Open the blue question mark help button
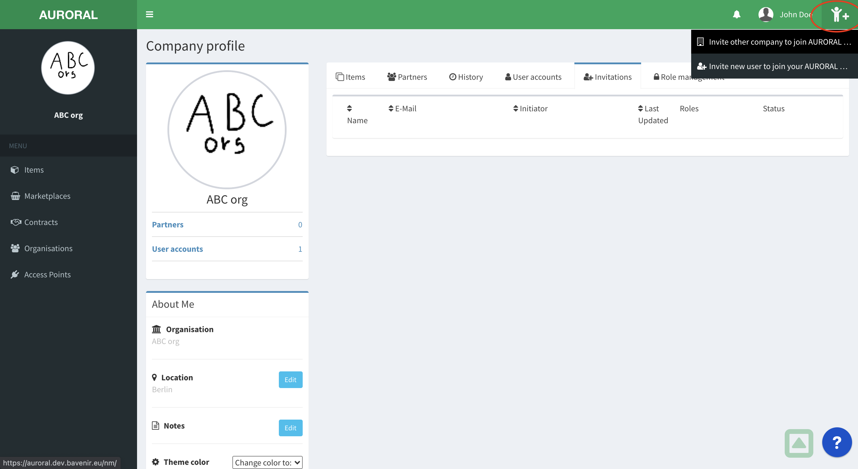The image size is (858, 469). 837,443
